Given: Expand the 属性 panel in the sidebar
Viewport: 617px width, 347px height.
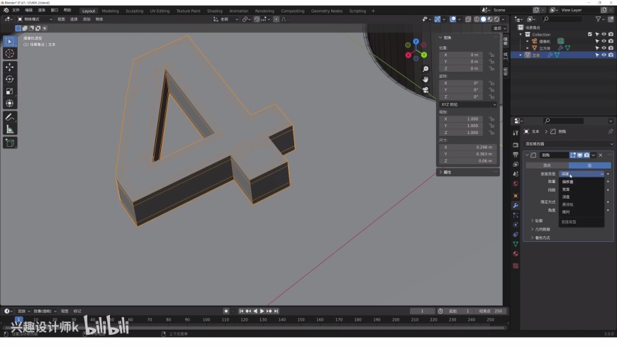Looking at the screenshot, I should [x=445, y=172].
